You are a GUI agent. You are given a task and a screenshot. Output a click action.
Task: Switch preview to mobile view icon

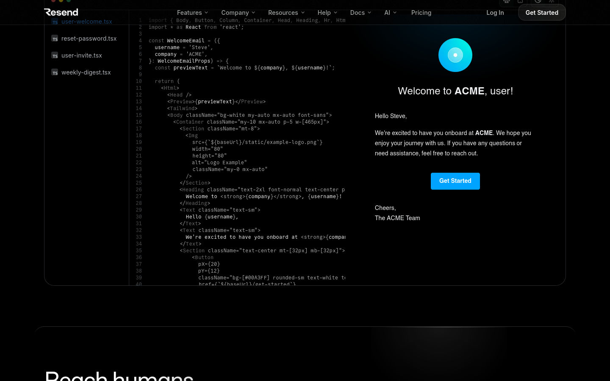coord(520,1)
